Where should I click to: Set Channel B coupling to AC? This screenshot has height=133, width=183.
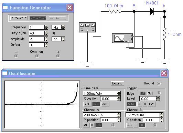[129, 125]
